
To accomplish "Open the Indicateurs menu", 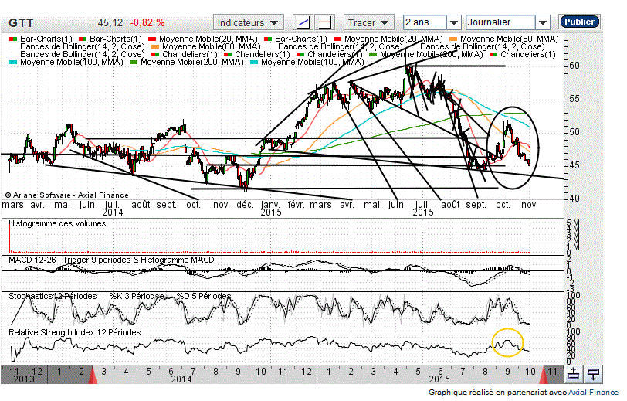I will click(249, 22).
